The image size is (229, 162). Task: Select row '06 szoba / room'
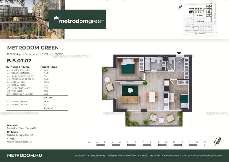point(28,85)
